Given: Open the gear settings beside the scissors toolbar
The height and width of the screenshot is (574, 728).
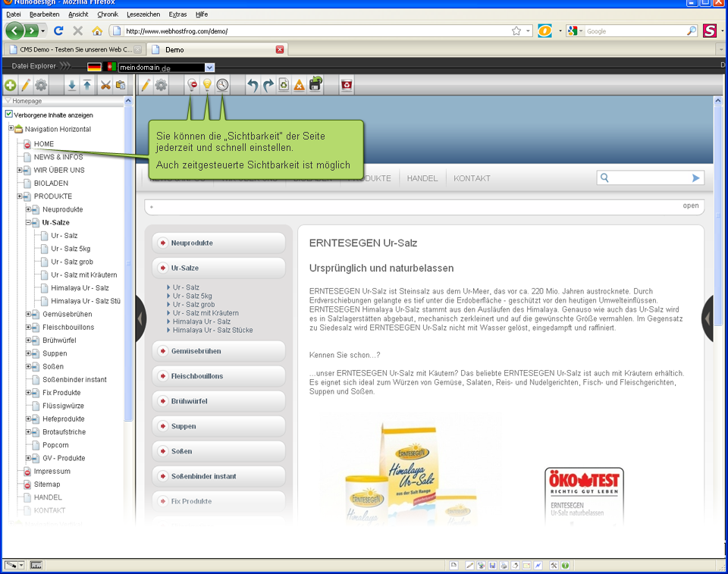Looking at the screenshot, I should click(x=41, y=86).
